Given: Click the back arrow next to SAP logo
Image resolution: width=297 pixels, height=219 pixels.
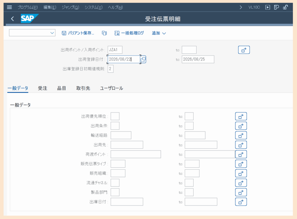Looking at the screenshot, I should (x=12, y=19).
